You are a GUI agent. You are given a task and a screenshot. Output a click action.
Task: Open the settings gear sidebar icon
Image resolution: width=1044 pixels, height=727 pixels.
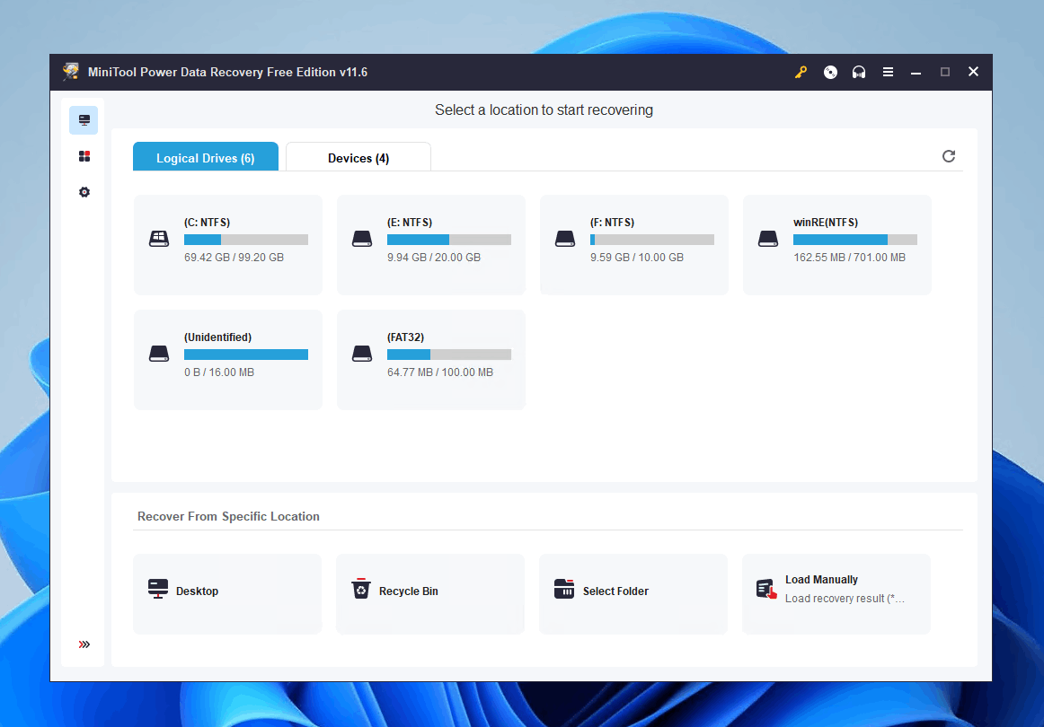84,192
